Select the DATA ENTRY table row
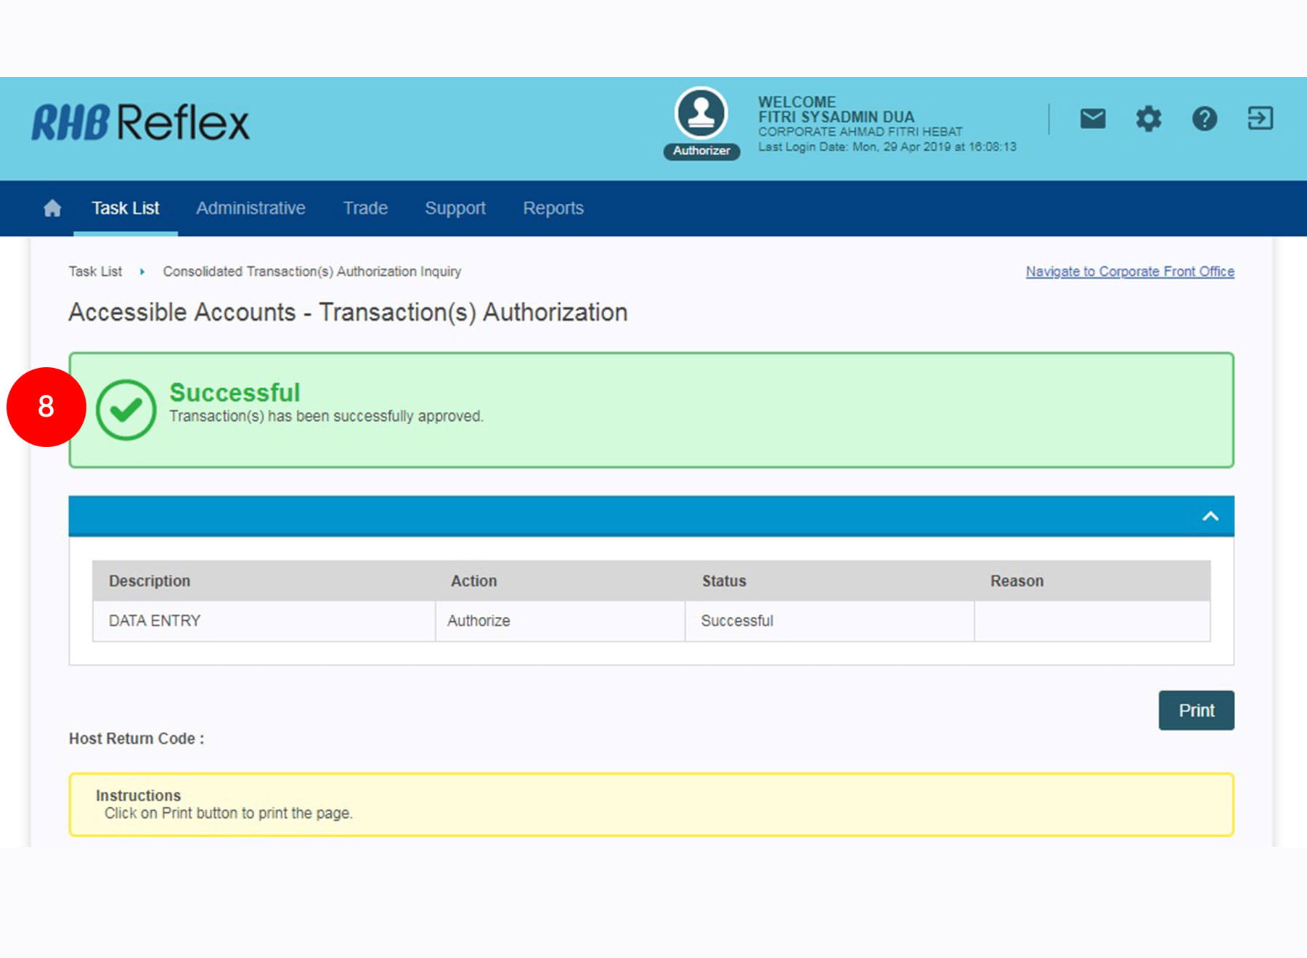Screen dimensions: 1307x958 tap(155, 621)
